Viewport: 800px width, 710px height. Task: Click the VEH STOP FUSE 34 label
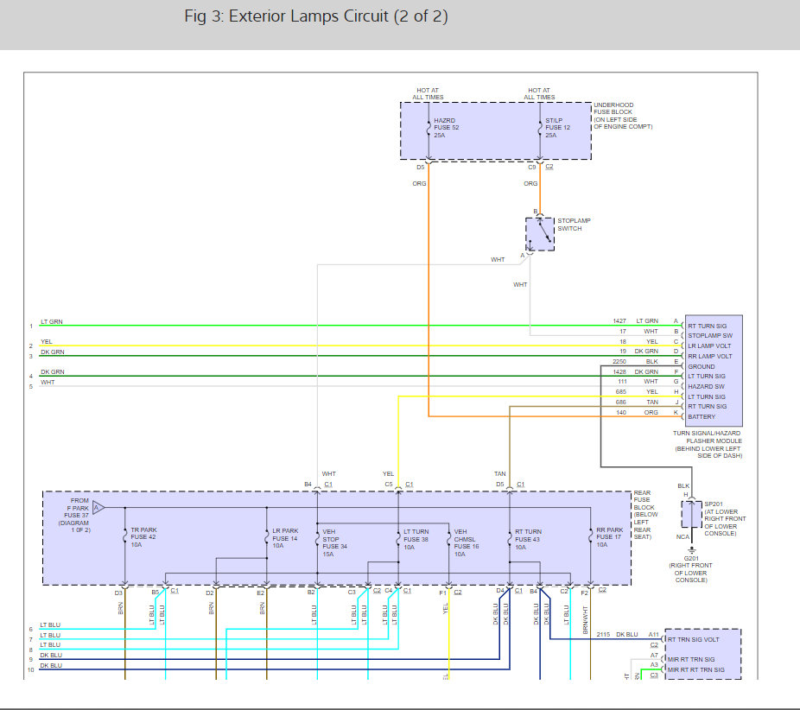334,542
